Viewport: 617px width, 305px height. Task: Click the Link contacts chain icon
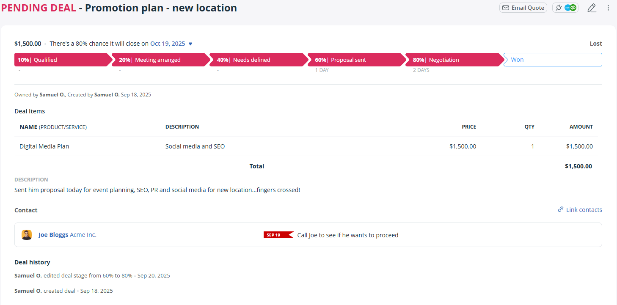point(560,209)
